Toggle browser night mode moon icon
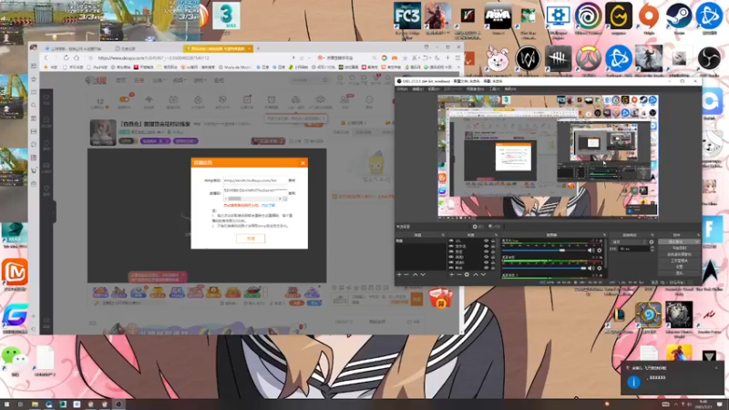The image size is (729, 410). (x=437, y=57)
